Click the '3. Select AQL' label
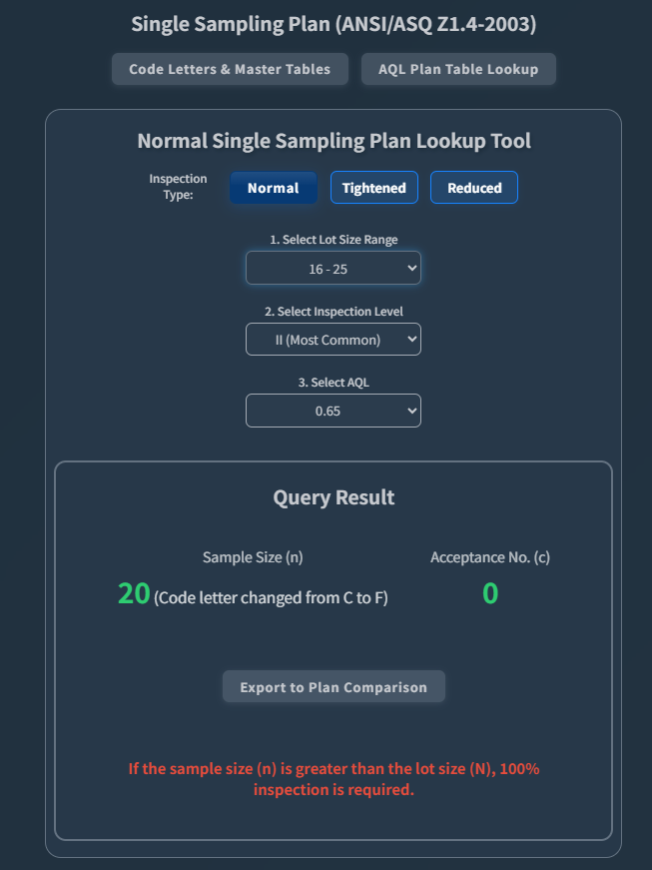The image size is (652, 870). pyautogui.click(x=333, y=383)
